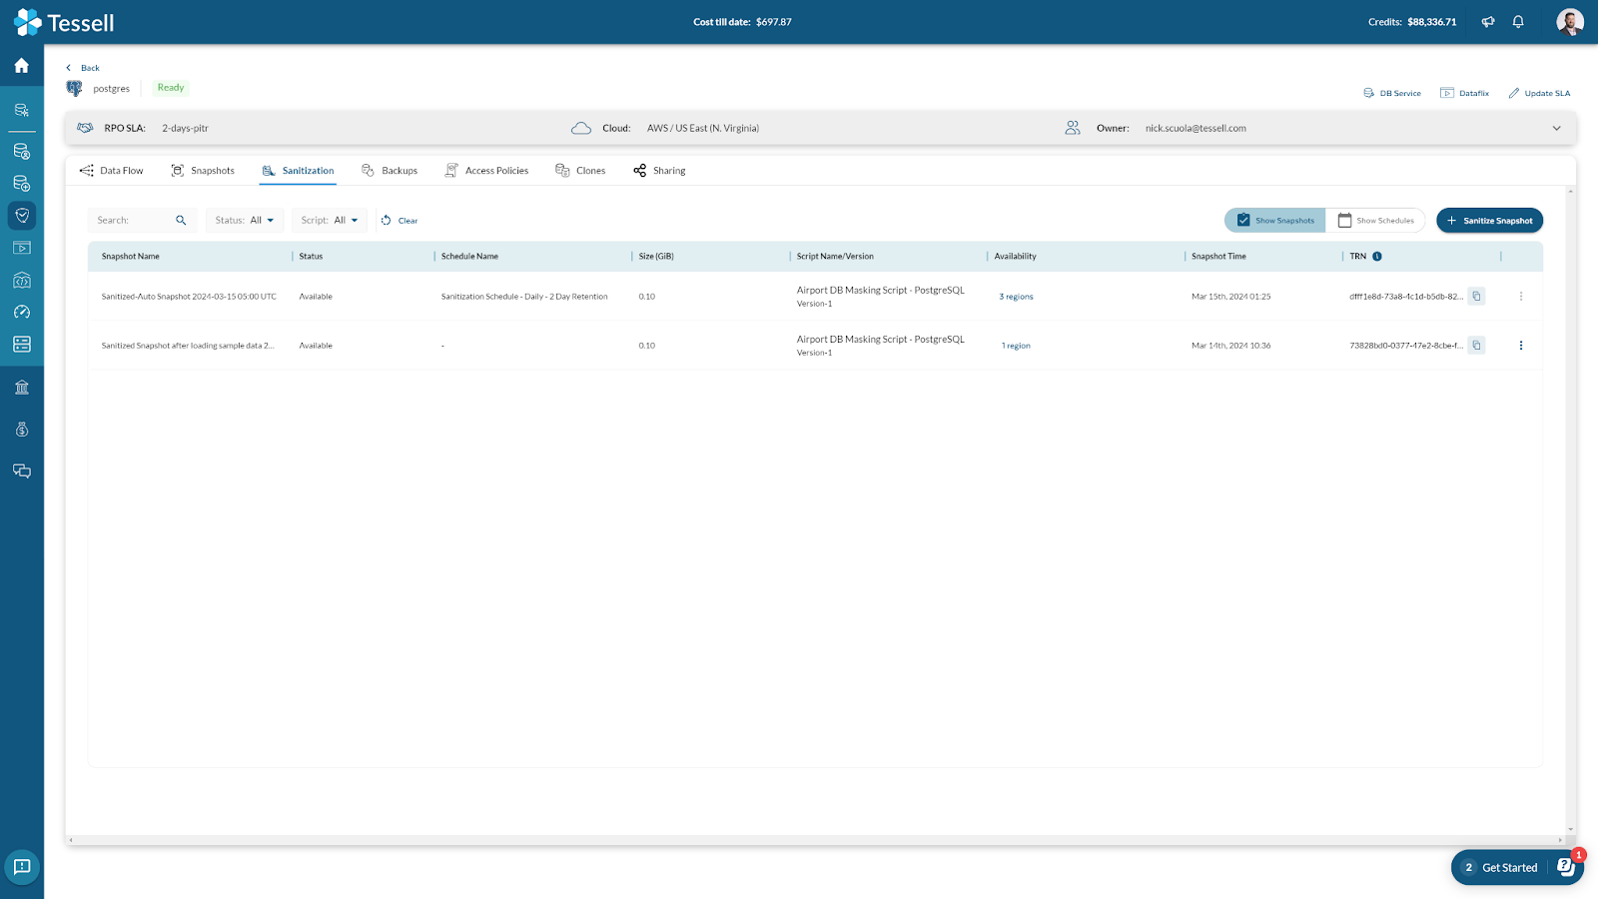1598x899 pixels.
Task: Click the Mar 15th, 2024 01:25 cell
Action: [x=1231, y=297]
